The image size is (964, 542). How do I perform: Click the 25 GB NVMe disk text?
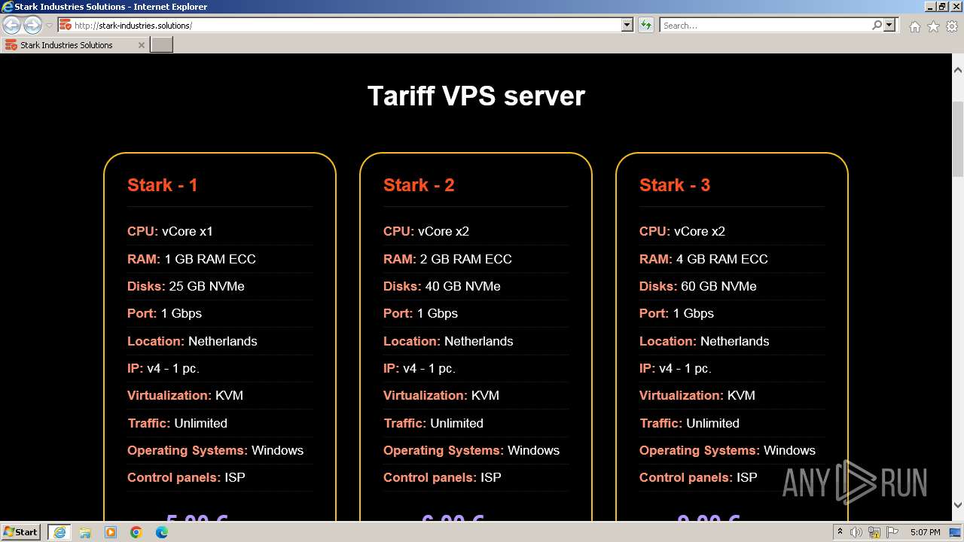(206, 286)
